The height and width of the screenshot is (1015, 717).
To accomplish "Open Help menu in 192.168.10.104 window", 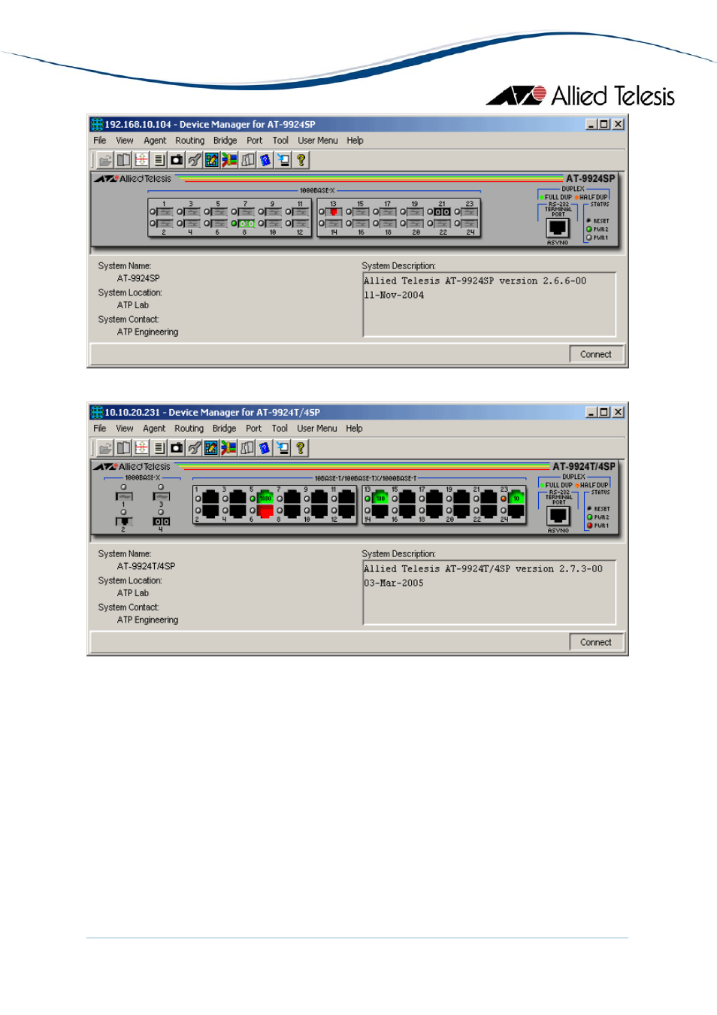I will (355, 141).
